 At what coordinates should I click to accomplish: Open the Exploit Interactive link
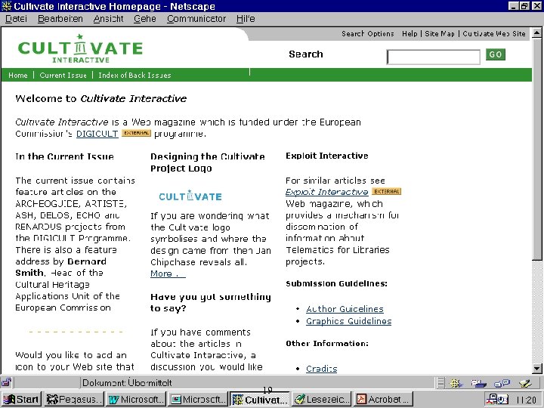point(327,192)
